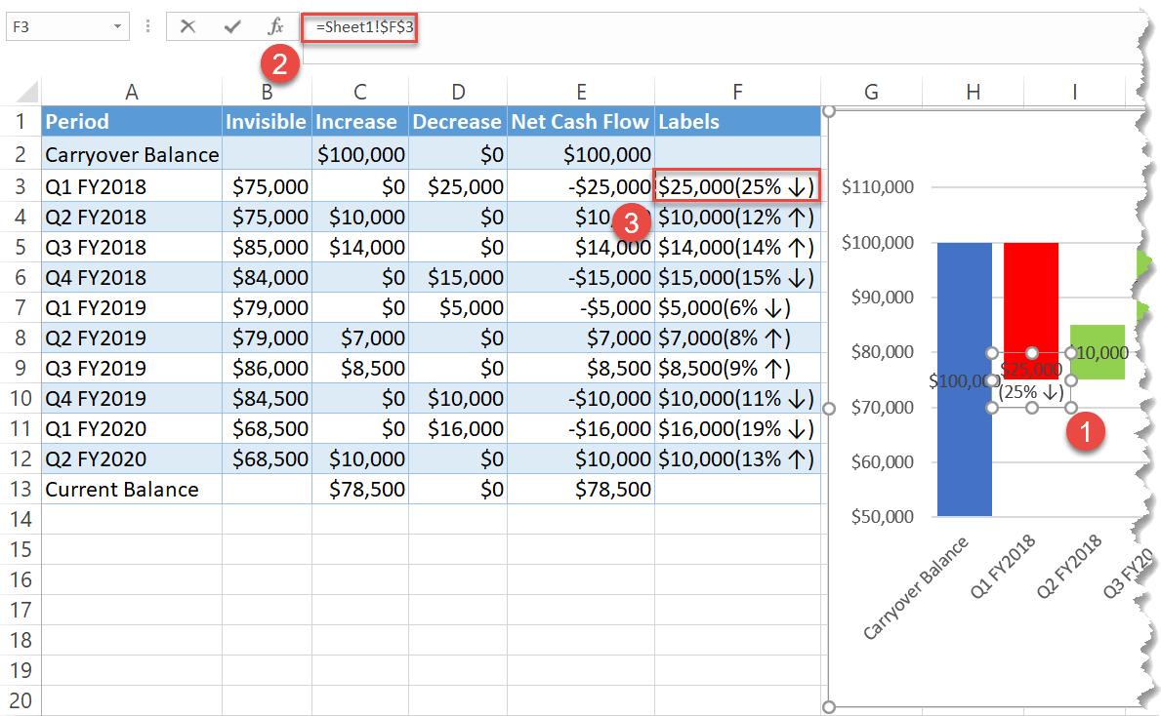The height and width of the screenshot is (716, 1161).
Task: Select Invisible cell $86,000 for Q3 FY2019
Action: [268, 368]
